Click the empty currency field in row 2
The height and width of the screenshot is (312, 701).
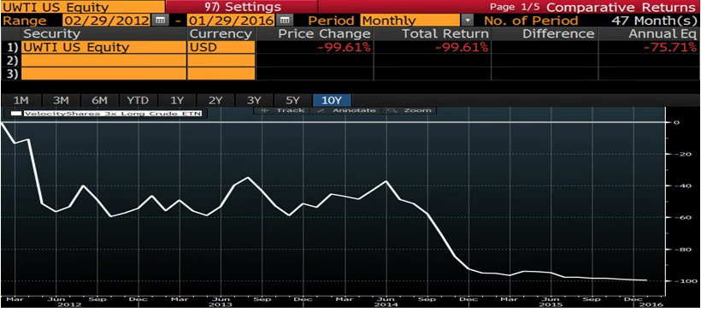click(221, 61)
